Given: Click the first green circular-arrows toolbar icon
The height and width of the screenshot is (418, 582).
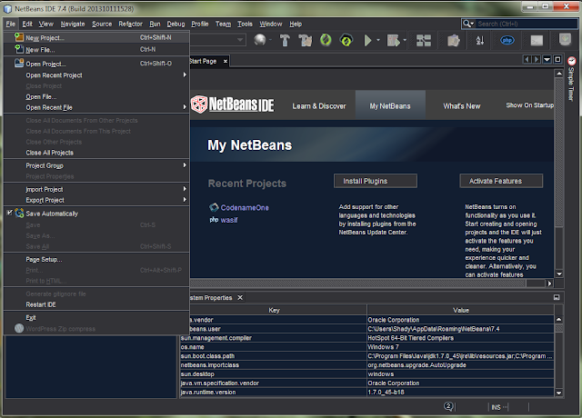Looking at the screenshot, I should [x=326, y=40].
